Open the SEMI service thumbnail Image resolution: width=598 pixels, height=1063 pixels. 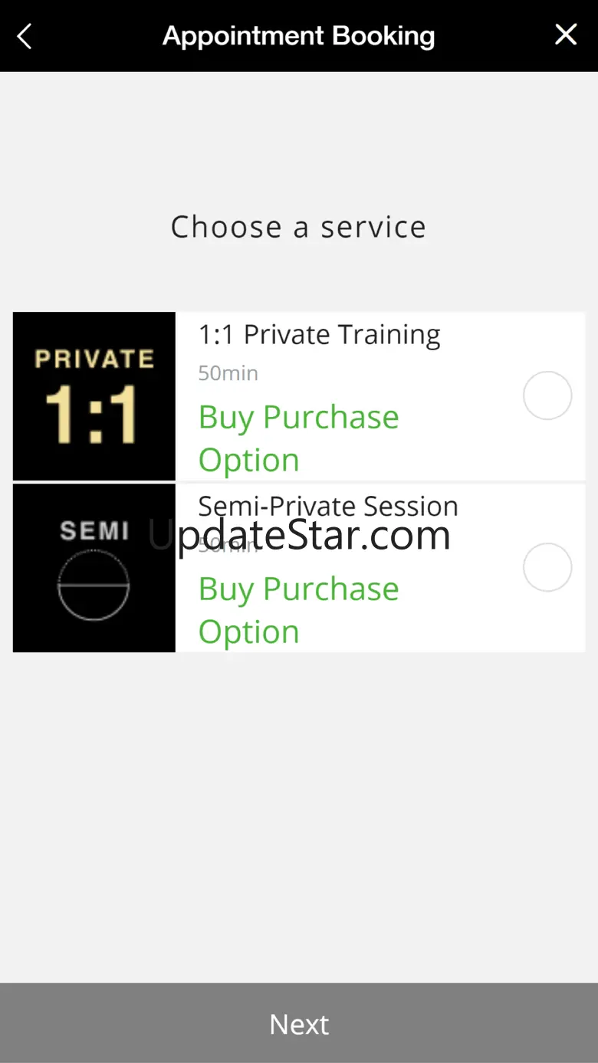(x=94, y=568)
